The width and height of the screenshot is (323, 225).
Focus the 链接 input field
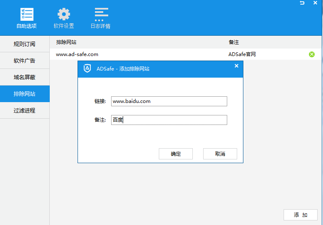click(169, 101)
